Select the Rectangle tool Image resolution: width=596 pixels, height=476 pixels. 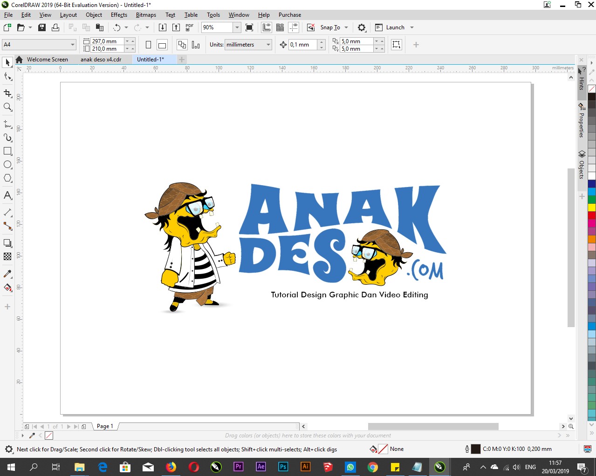(x=7, y=151)
